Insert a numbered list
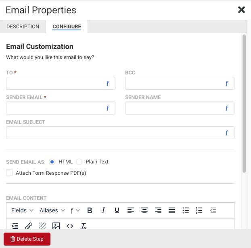This screenshot has width=251, height=248. click(199, 210)
